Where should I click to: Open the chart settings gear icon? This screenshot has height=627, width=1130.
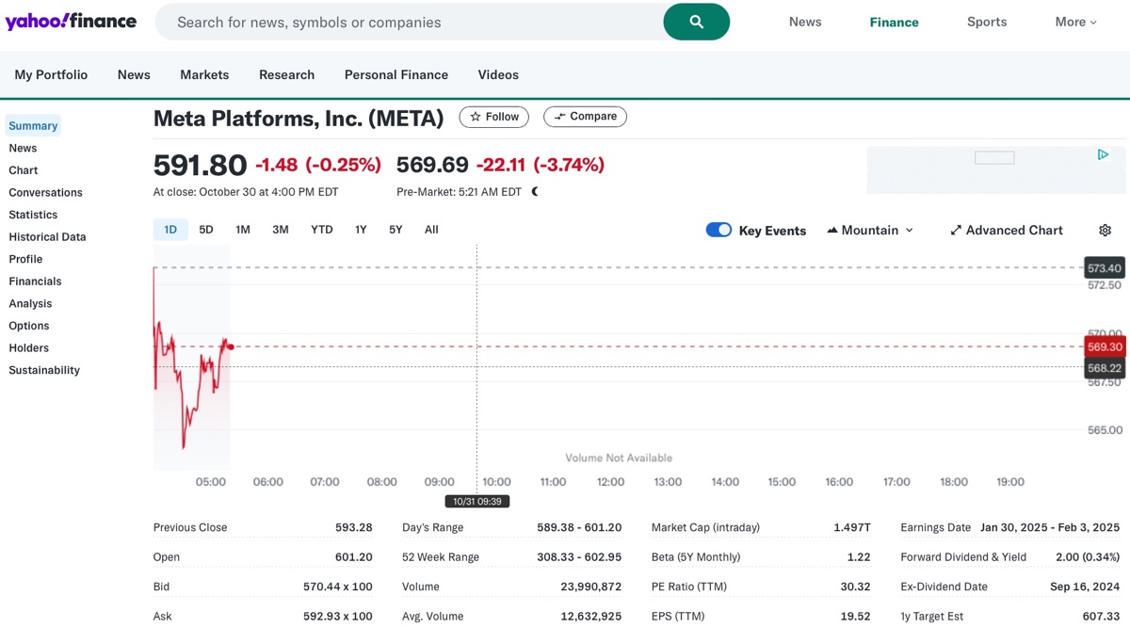coord(1105,229)
